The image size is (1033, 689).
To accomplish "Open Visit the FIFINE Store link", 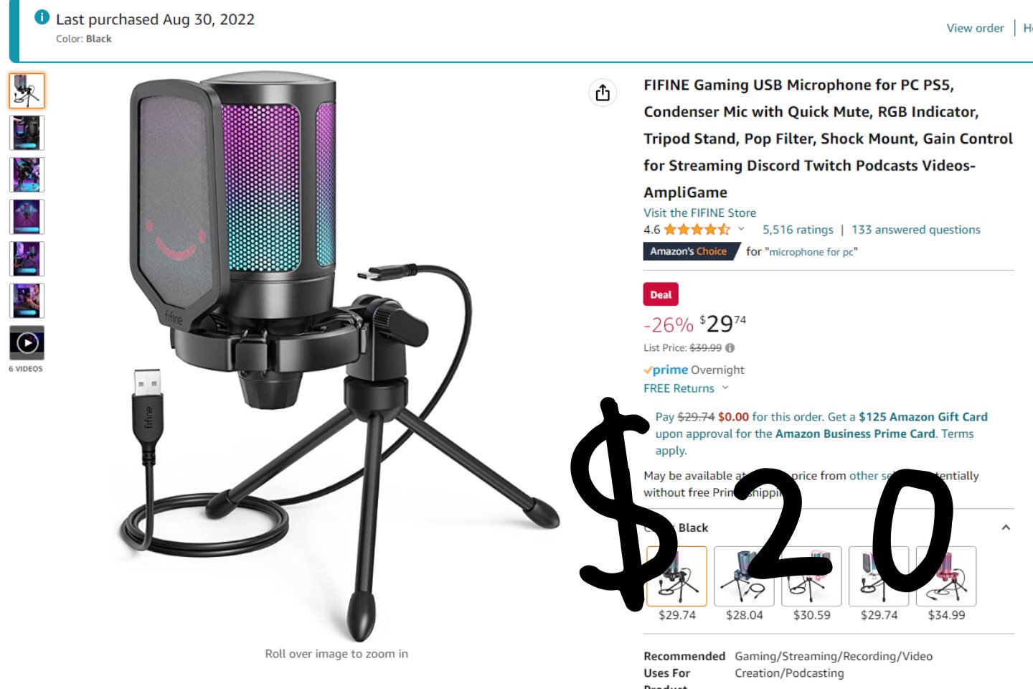I will [699, 212].
